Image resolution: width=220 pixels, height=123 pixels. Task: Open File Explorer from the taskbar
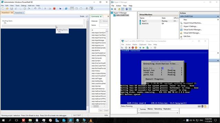30,120
